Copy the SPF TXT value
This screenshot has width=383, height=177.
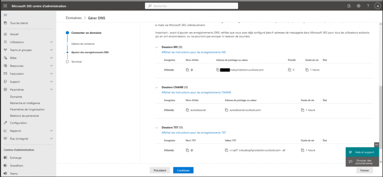tap(227, 150)
